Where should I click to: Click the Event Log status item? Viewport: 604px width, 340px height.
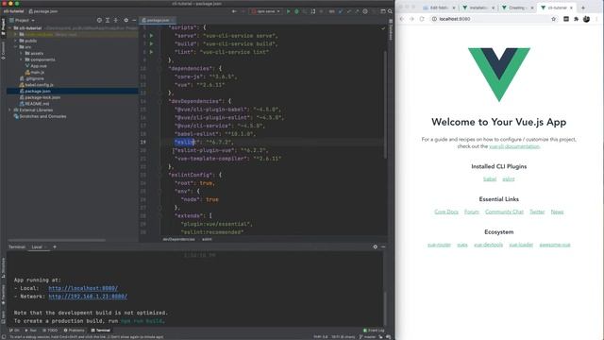coord(374,331)
